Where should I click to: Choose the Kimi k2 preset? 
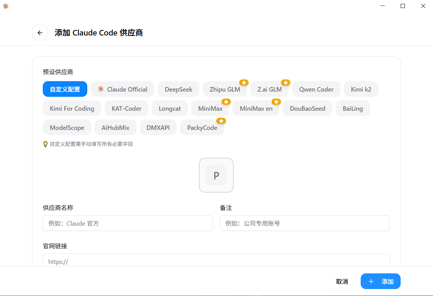361,89
